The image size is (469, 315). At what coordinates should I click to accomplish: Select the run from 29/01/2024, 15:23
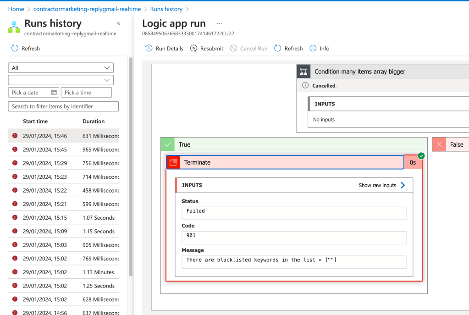[63, 177]
